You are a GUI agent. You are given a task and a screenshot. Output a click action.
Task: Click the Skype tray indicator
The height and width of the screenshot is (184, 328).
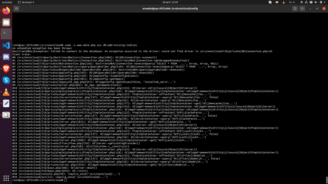pyautogui.click(x=270, y=2)
